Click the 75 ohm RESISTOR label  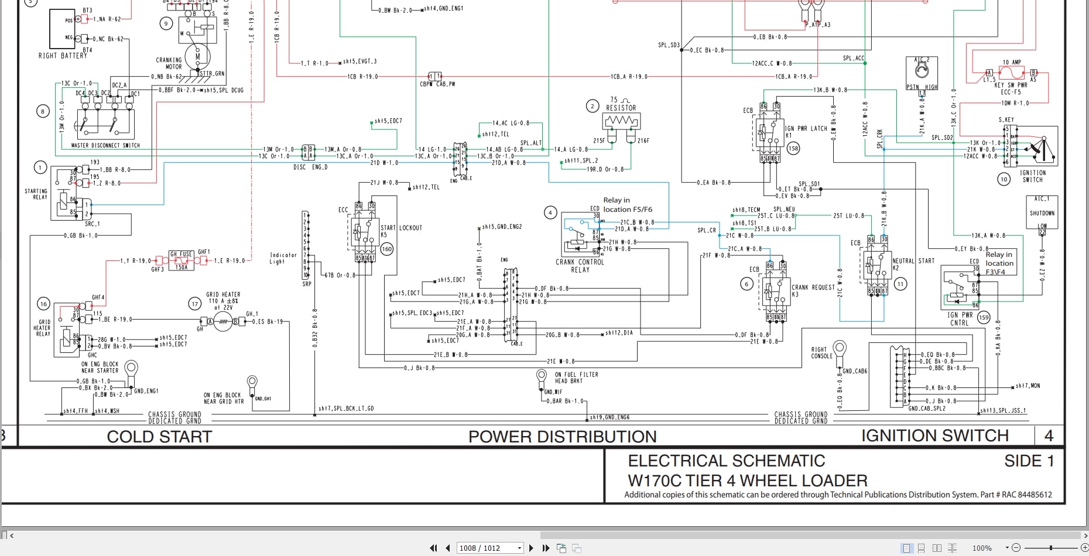click(621, 104)
